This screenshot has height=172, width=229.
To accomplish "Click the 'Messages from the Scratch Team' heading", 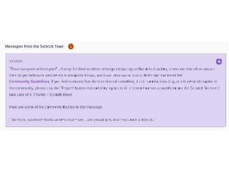I will point(34,46).
